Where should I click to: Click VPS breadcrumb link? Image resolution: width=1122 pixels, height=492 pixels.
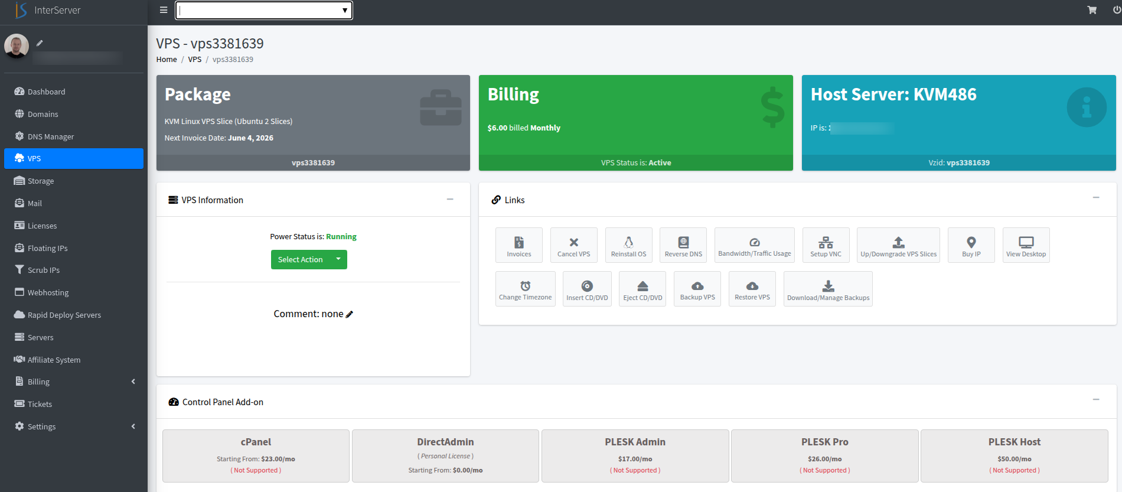(x=195, y=59)
